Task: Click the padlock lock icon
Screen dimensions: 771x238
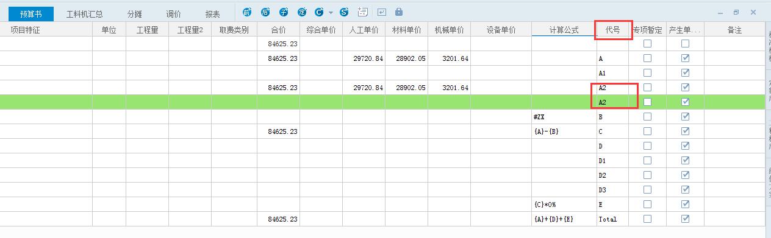Action: (x=399, y=12)
